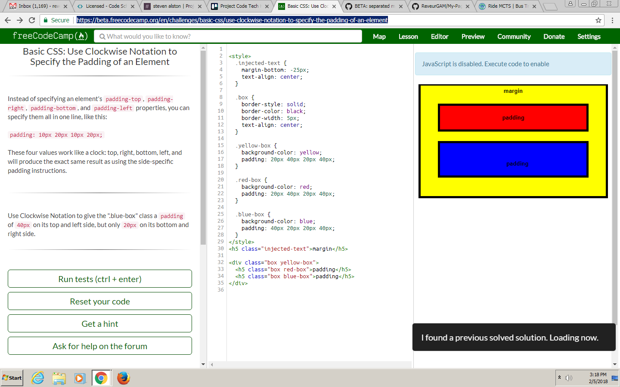
Task: Click Get a hint button
Action: click(x=100, y=323)
